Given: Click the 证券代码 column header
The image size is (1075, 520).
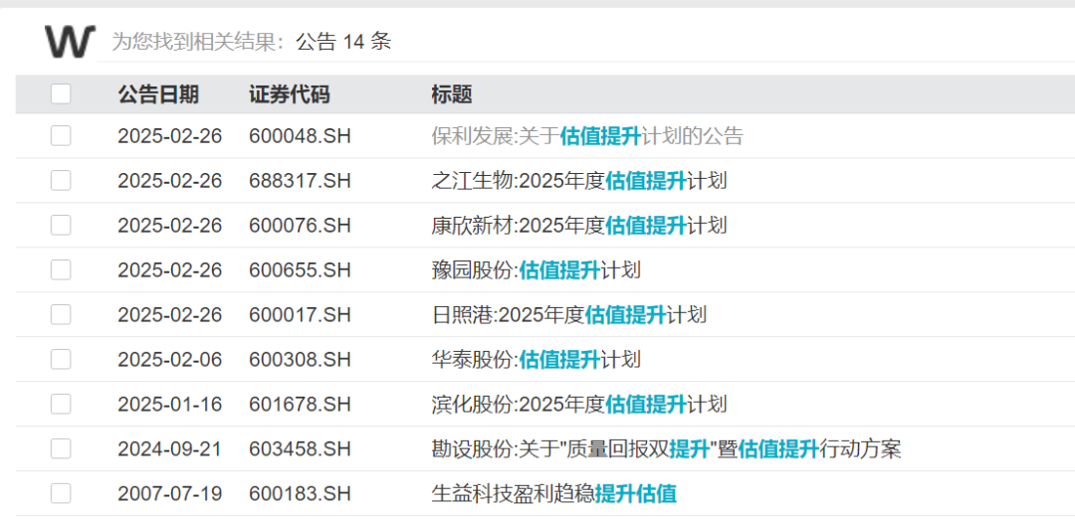Looking at the screenshot, I should click(x=290, y=94).
